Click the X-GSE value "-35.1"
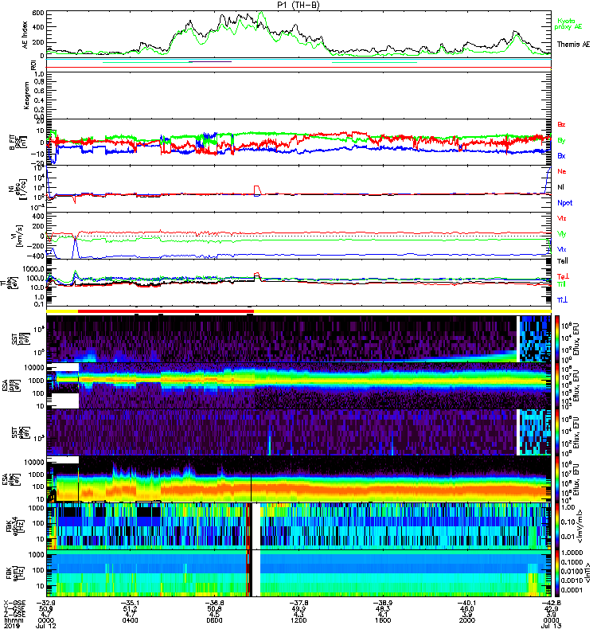 130,603
